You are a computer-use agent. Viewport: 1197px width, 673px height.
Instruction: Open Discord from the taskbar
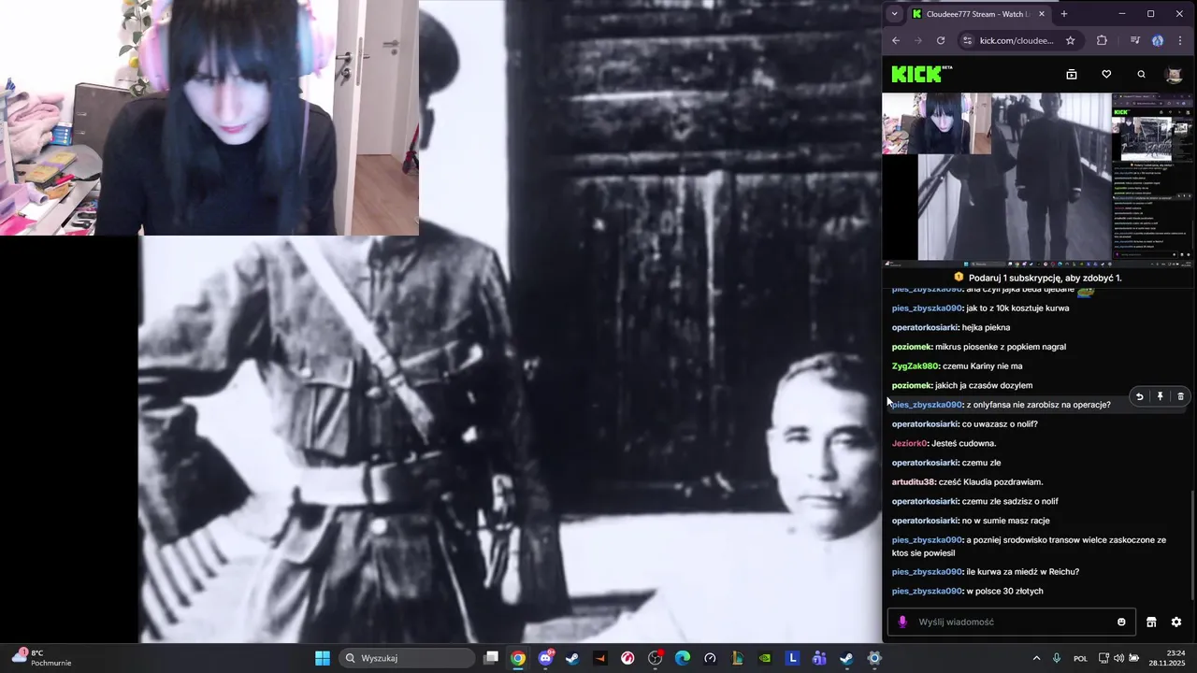pyautogui.click(x=546, y=658)
